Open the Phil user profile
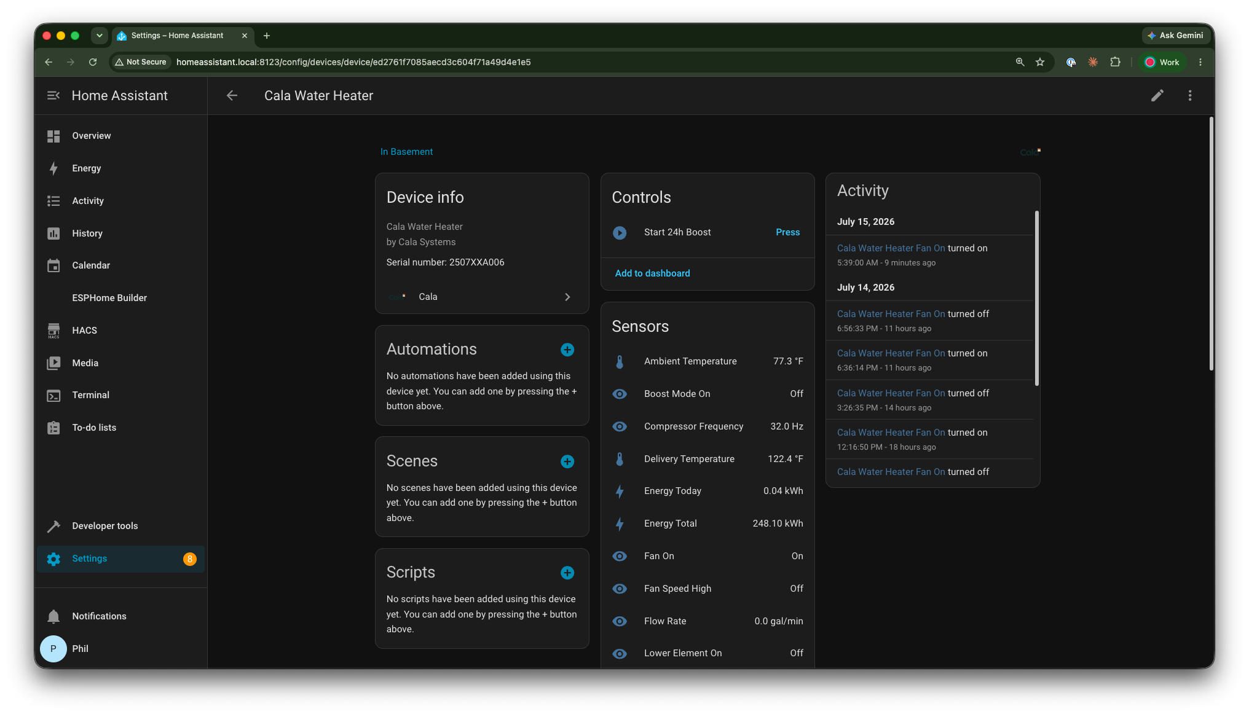 tap(120, 649)
